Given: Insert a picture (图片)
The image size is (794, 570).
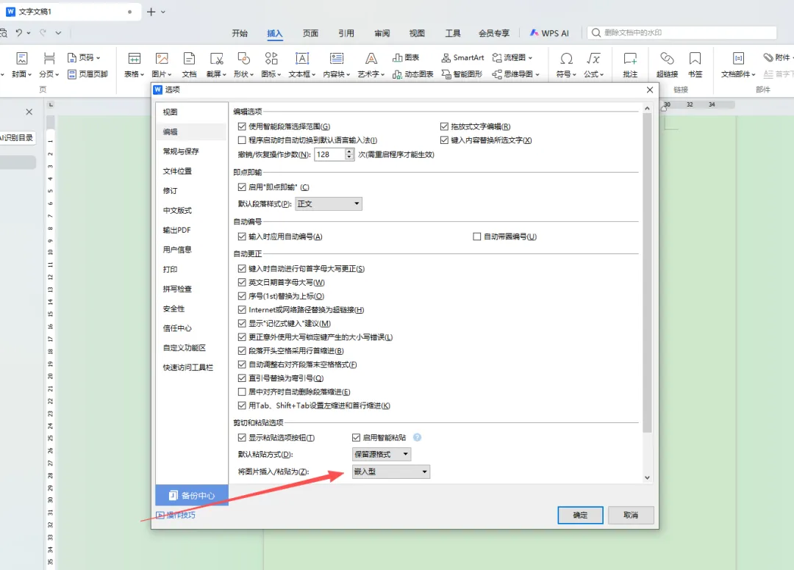Looking at the screenshot, I should (x=162, y=65).
